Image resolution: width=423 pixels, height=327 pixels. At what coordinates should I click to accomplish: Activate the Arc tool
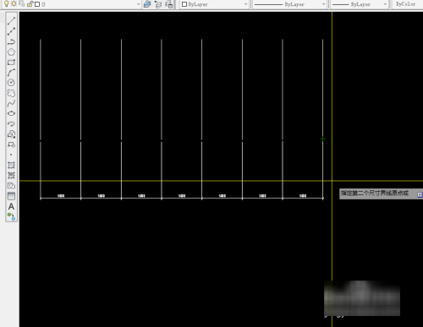click(x=11, y=73)
